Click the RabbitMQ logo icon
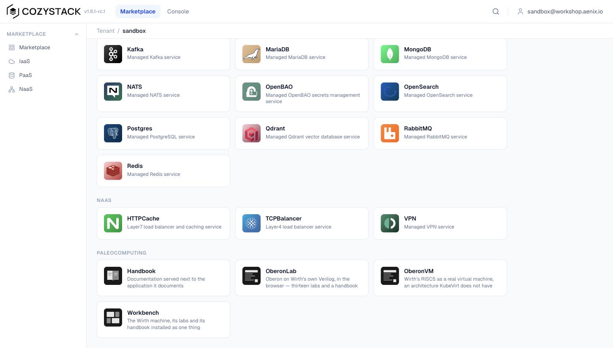Image resolution: width=613 pixels, height=348 pixels. pyautogui.click(x=390, y=133)
